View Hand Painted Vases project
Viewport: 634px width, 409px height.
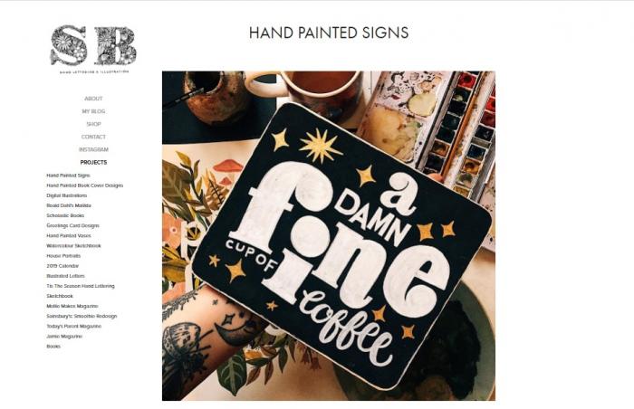[x=69, y=235]
